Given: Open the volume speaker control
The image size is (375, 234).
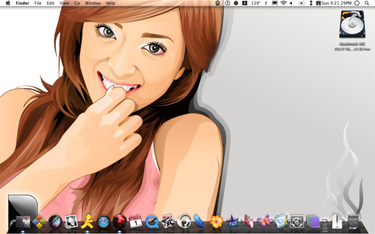Looking at the screenshot, I should 291,4.
